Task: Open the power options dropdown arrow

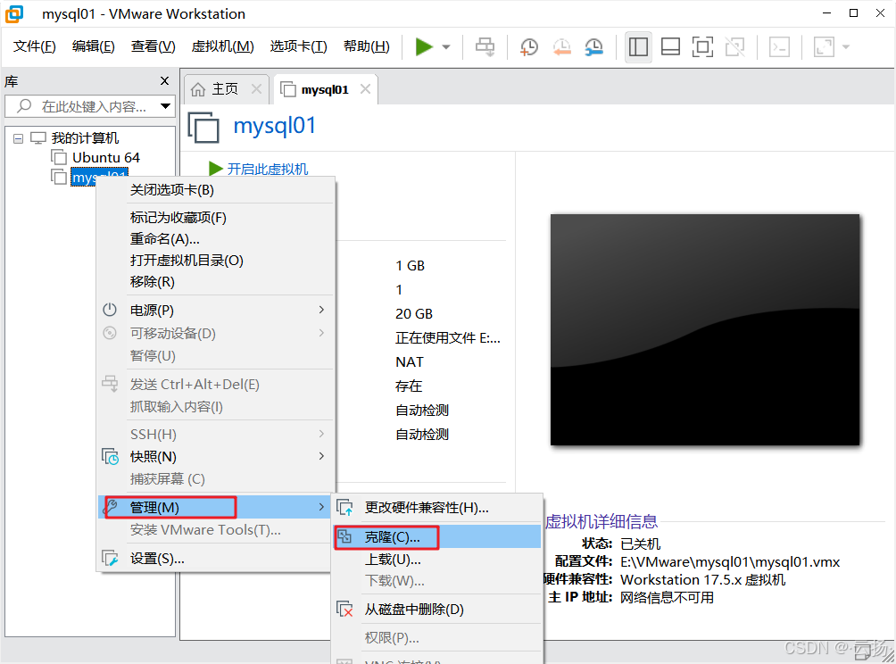Action: [446, 47]
